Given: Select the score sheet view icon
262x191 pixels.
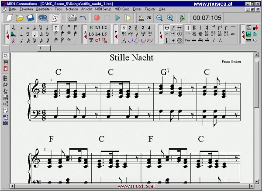Looking at the screenshot, I should click(55, 18).
